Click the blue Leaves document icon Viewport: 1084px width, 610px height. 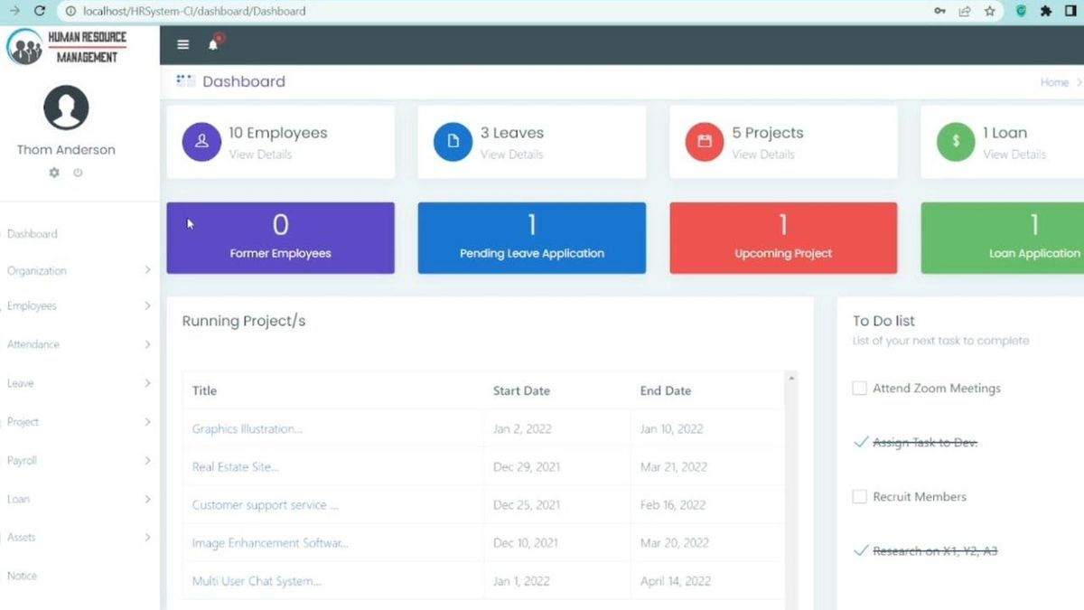(452, 142)
